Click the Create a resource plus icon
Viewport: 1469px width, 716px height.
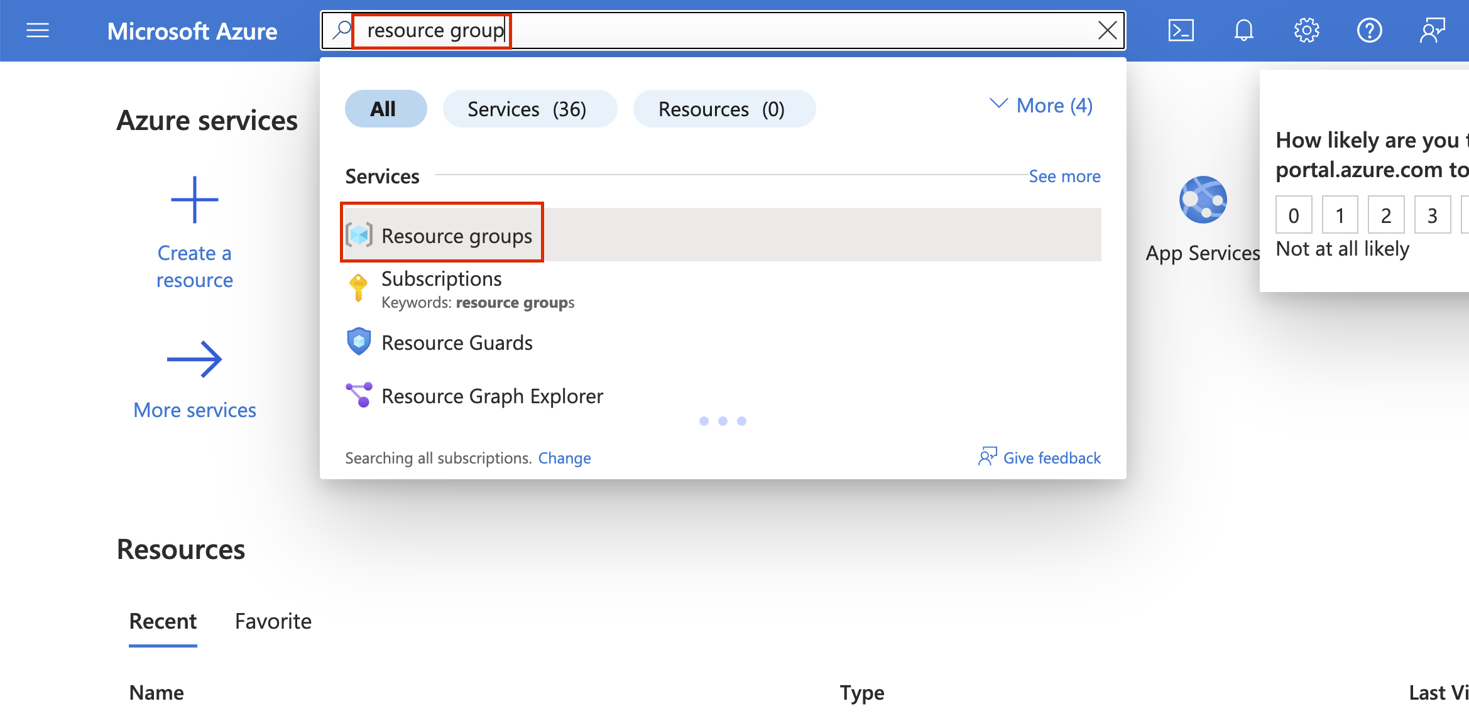tap(194, 200)
